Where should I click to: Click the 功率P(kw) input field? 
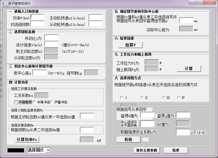37,17
